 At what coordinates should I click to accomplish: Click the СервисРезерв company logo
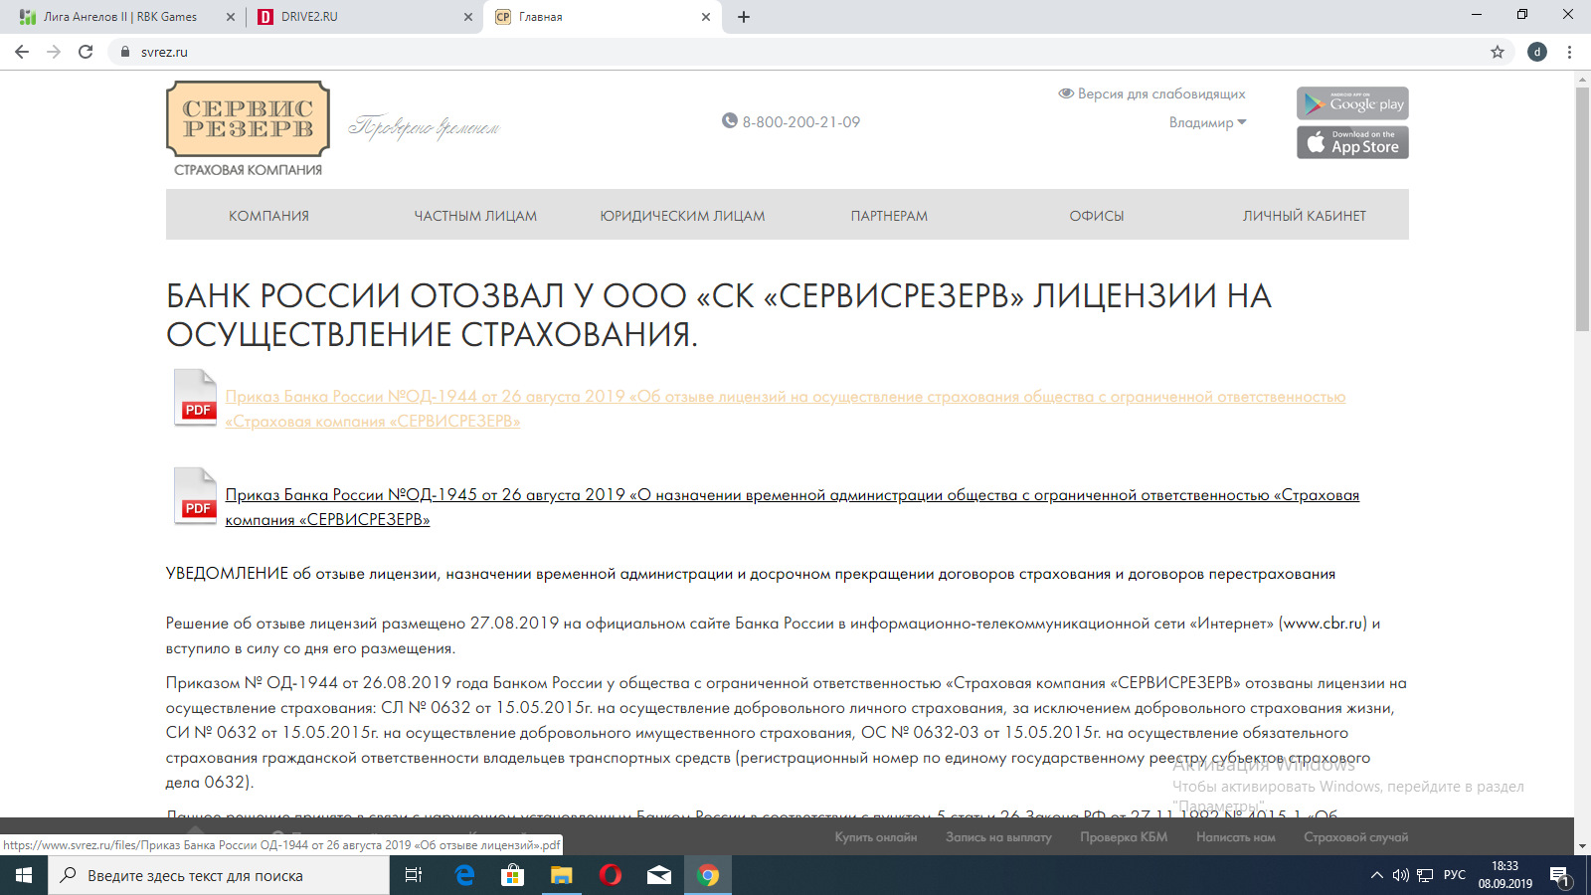pos(248,129)
